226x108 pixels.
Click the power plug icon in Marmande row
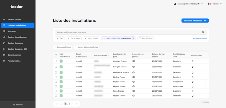(x=192, y=72)
